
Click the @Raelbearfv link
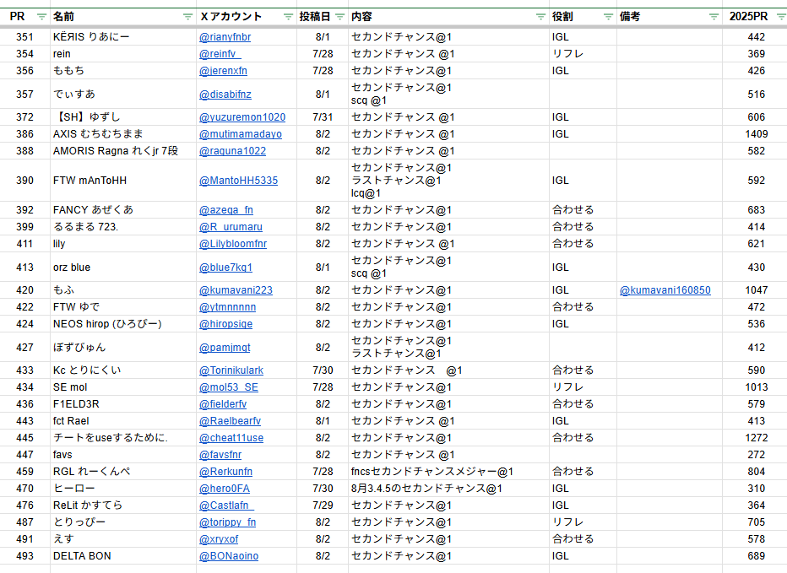[230, 421]
